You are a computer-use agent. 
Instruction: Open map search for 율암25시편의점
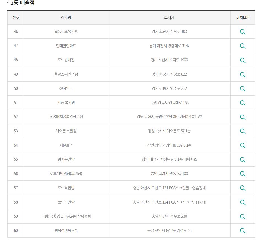243,74
